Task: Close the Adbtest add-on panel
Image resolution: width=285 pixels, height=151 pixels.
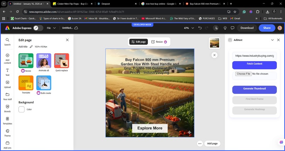Action: click(278, 40)
